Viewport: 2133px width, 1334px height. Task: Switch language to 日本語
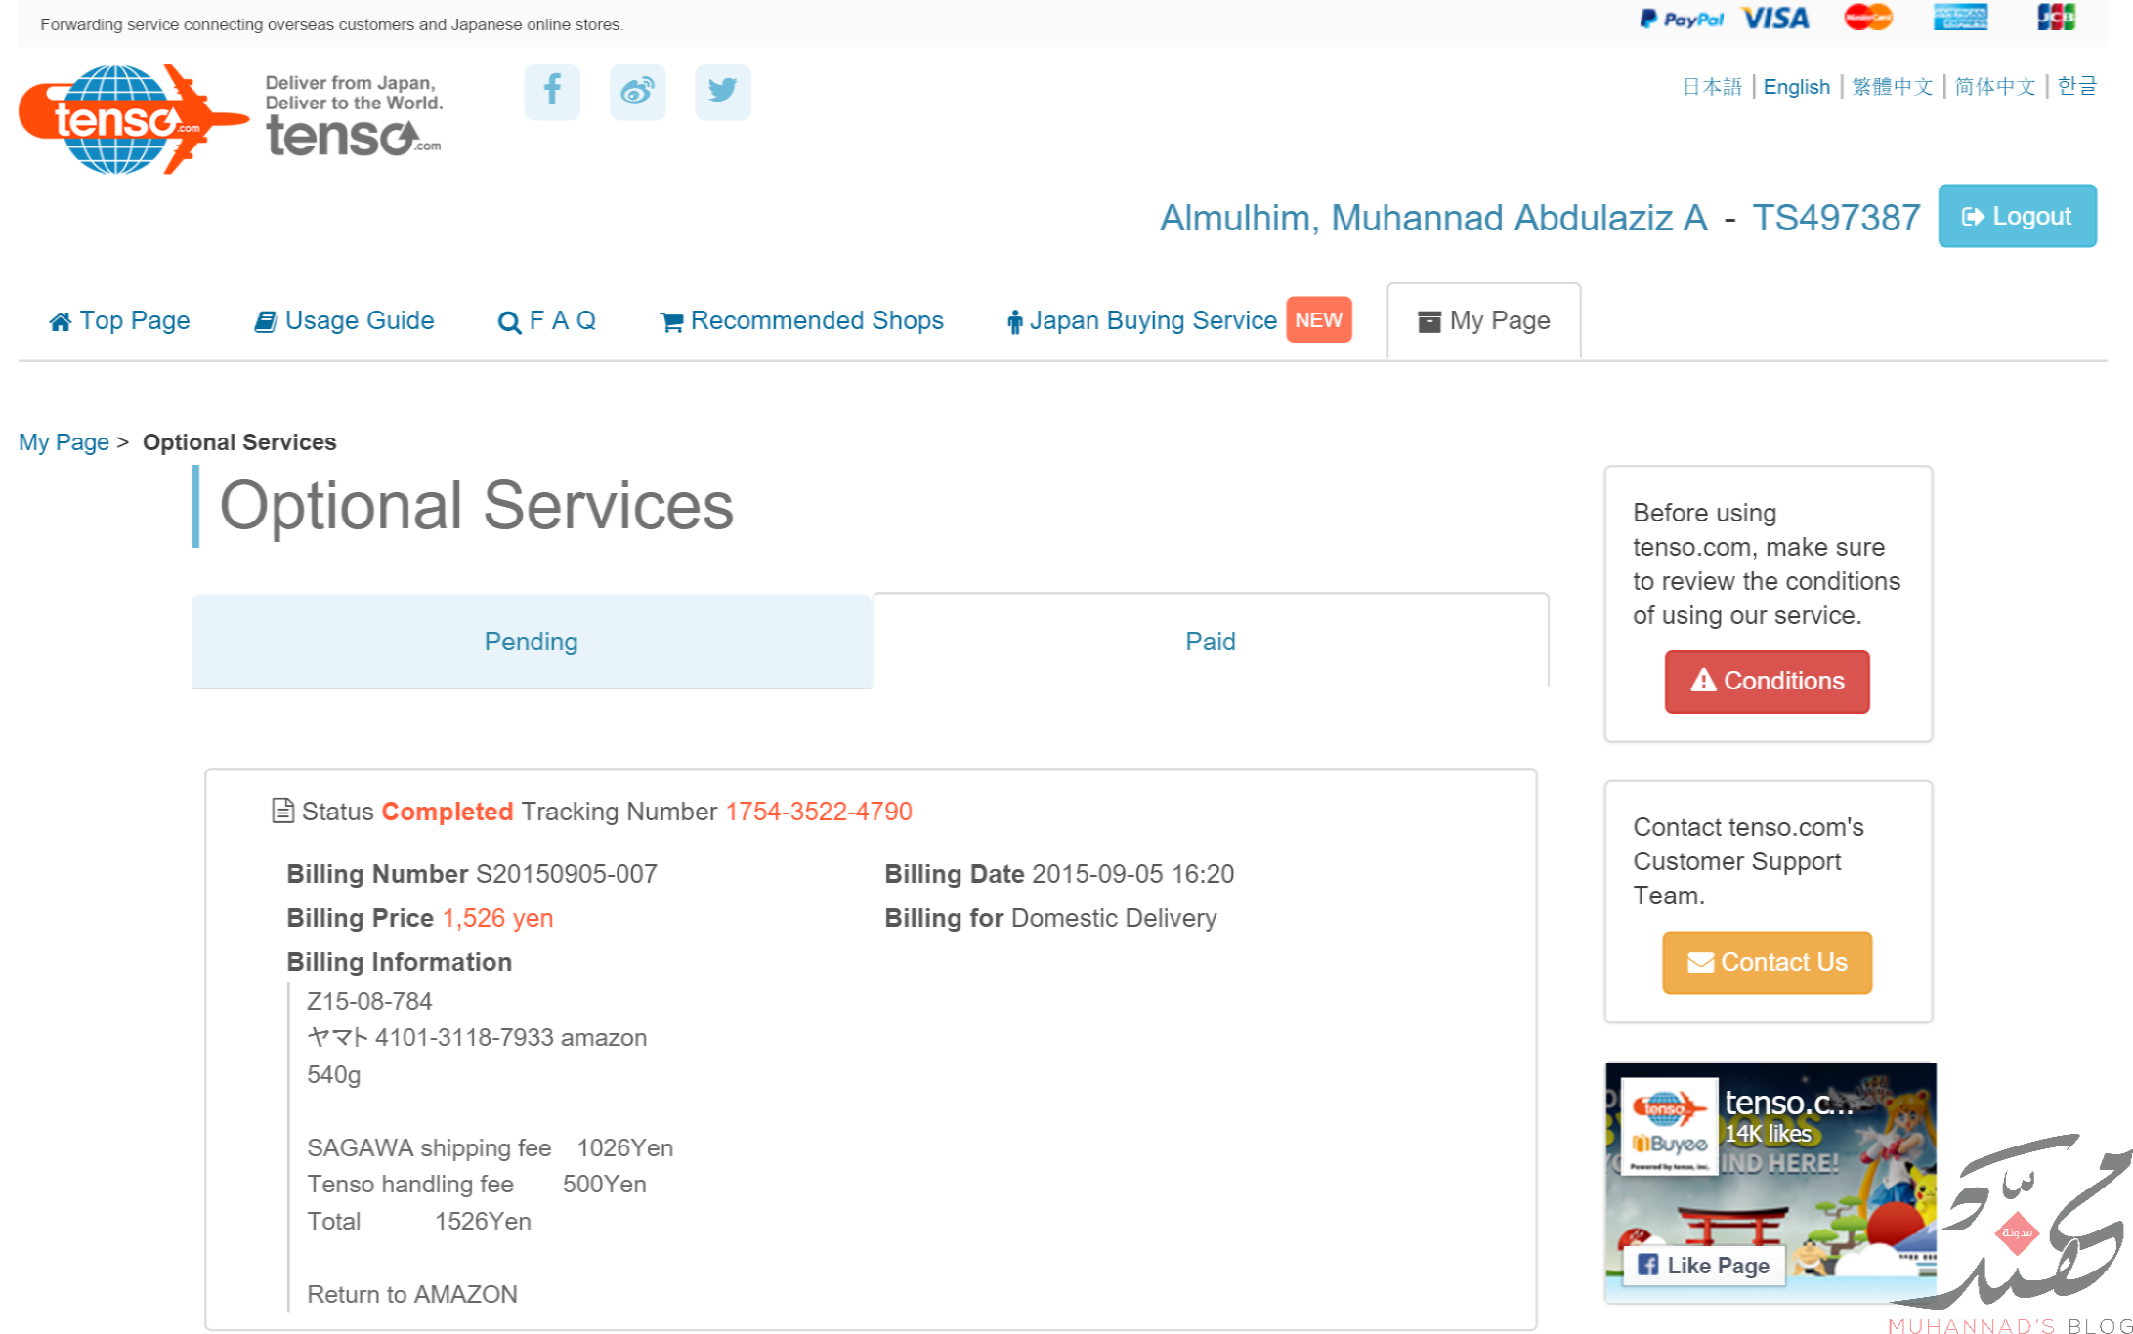coord(1711,87)
